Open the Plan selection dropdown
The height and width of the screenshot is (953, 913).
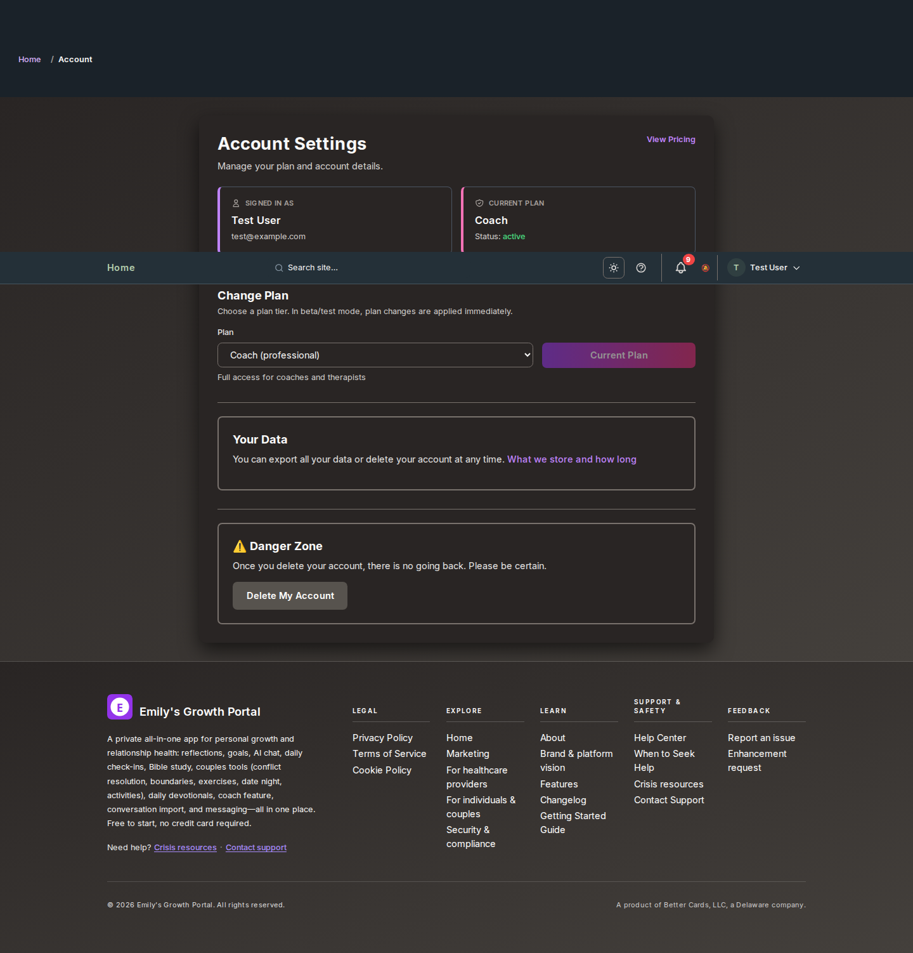pyautogui.click(x=375, y=355)
